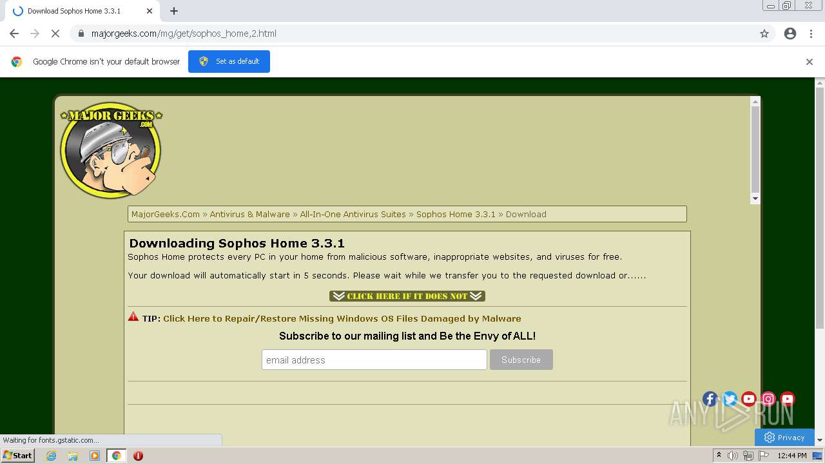825x464 pixels.
Task: Dismiss the default browser notification bar
Action: pyautogui.click(x=810, y=62)
